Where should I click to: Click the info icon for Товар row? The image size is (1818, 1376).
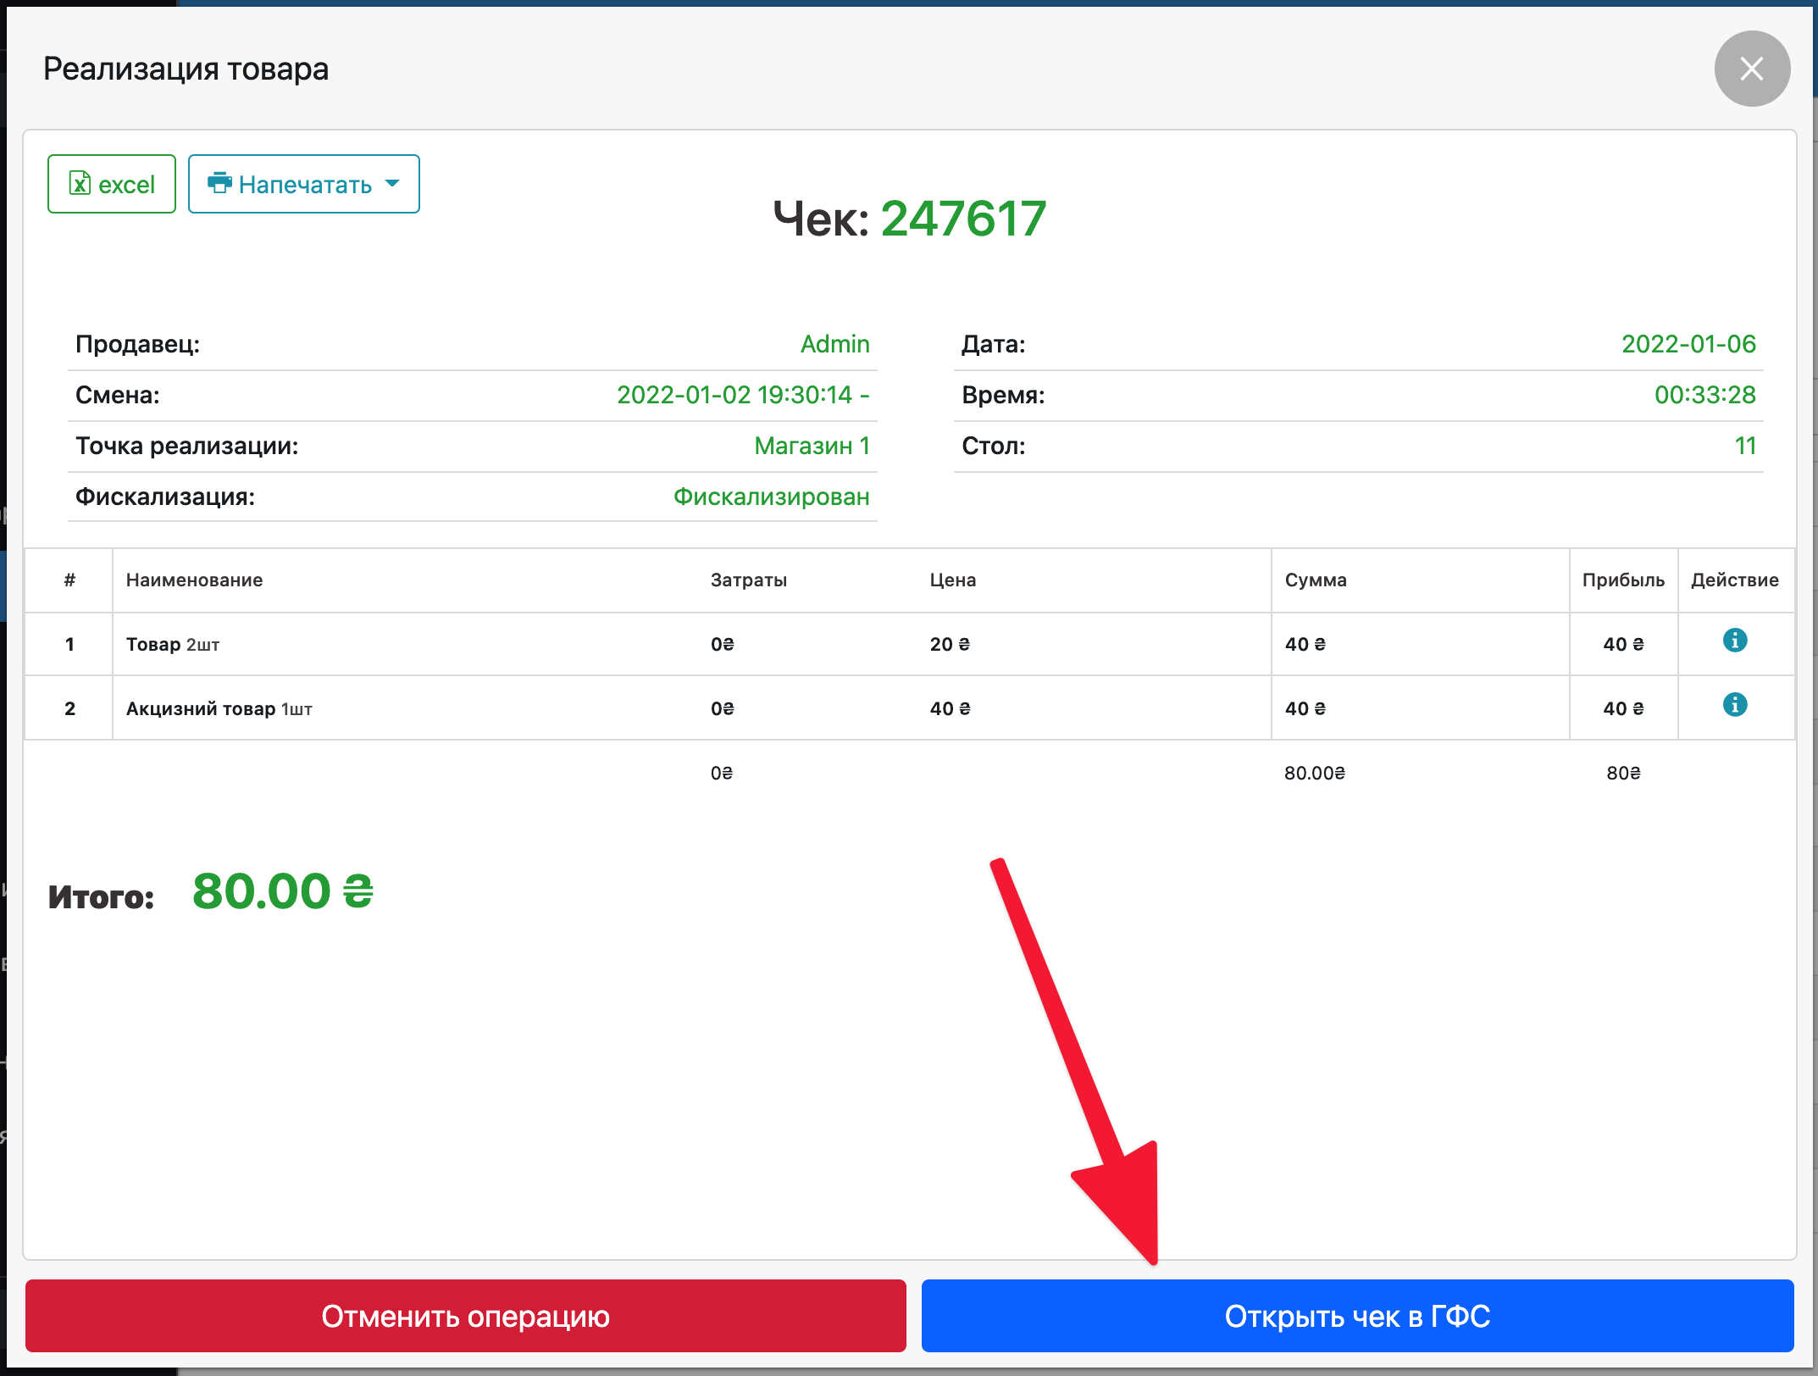[1734, 641]
